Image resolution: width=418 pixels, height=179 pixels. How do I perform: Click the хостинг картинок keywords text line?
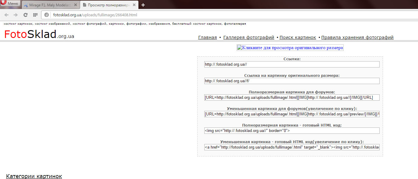tap(125, 24)
